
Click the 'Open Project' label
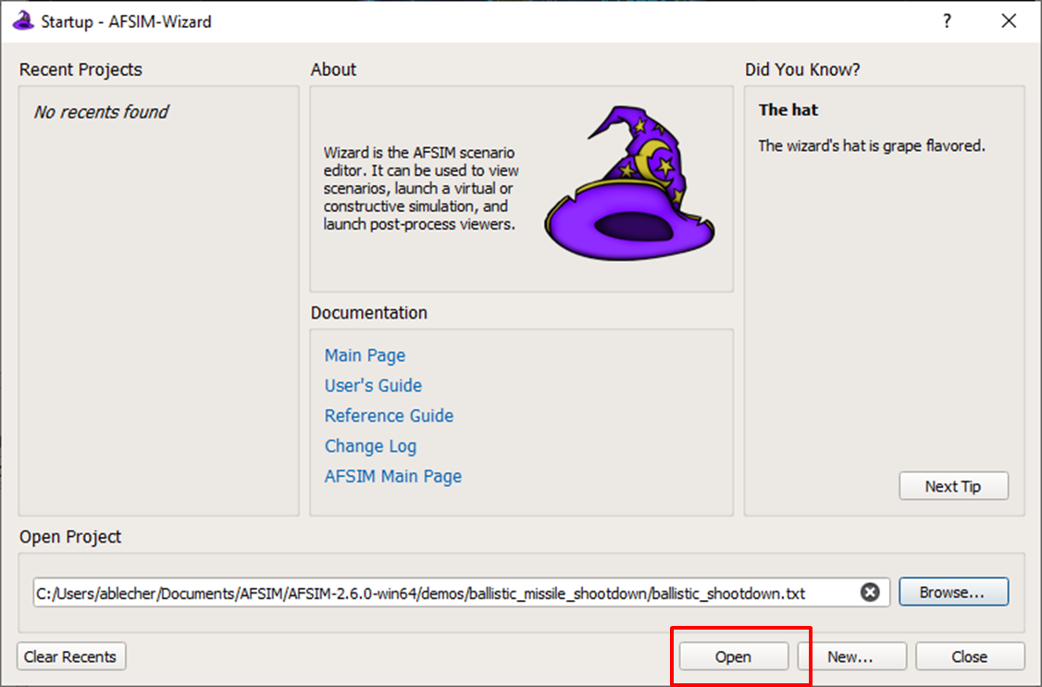(69, 537)
